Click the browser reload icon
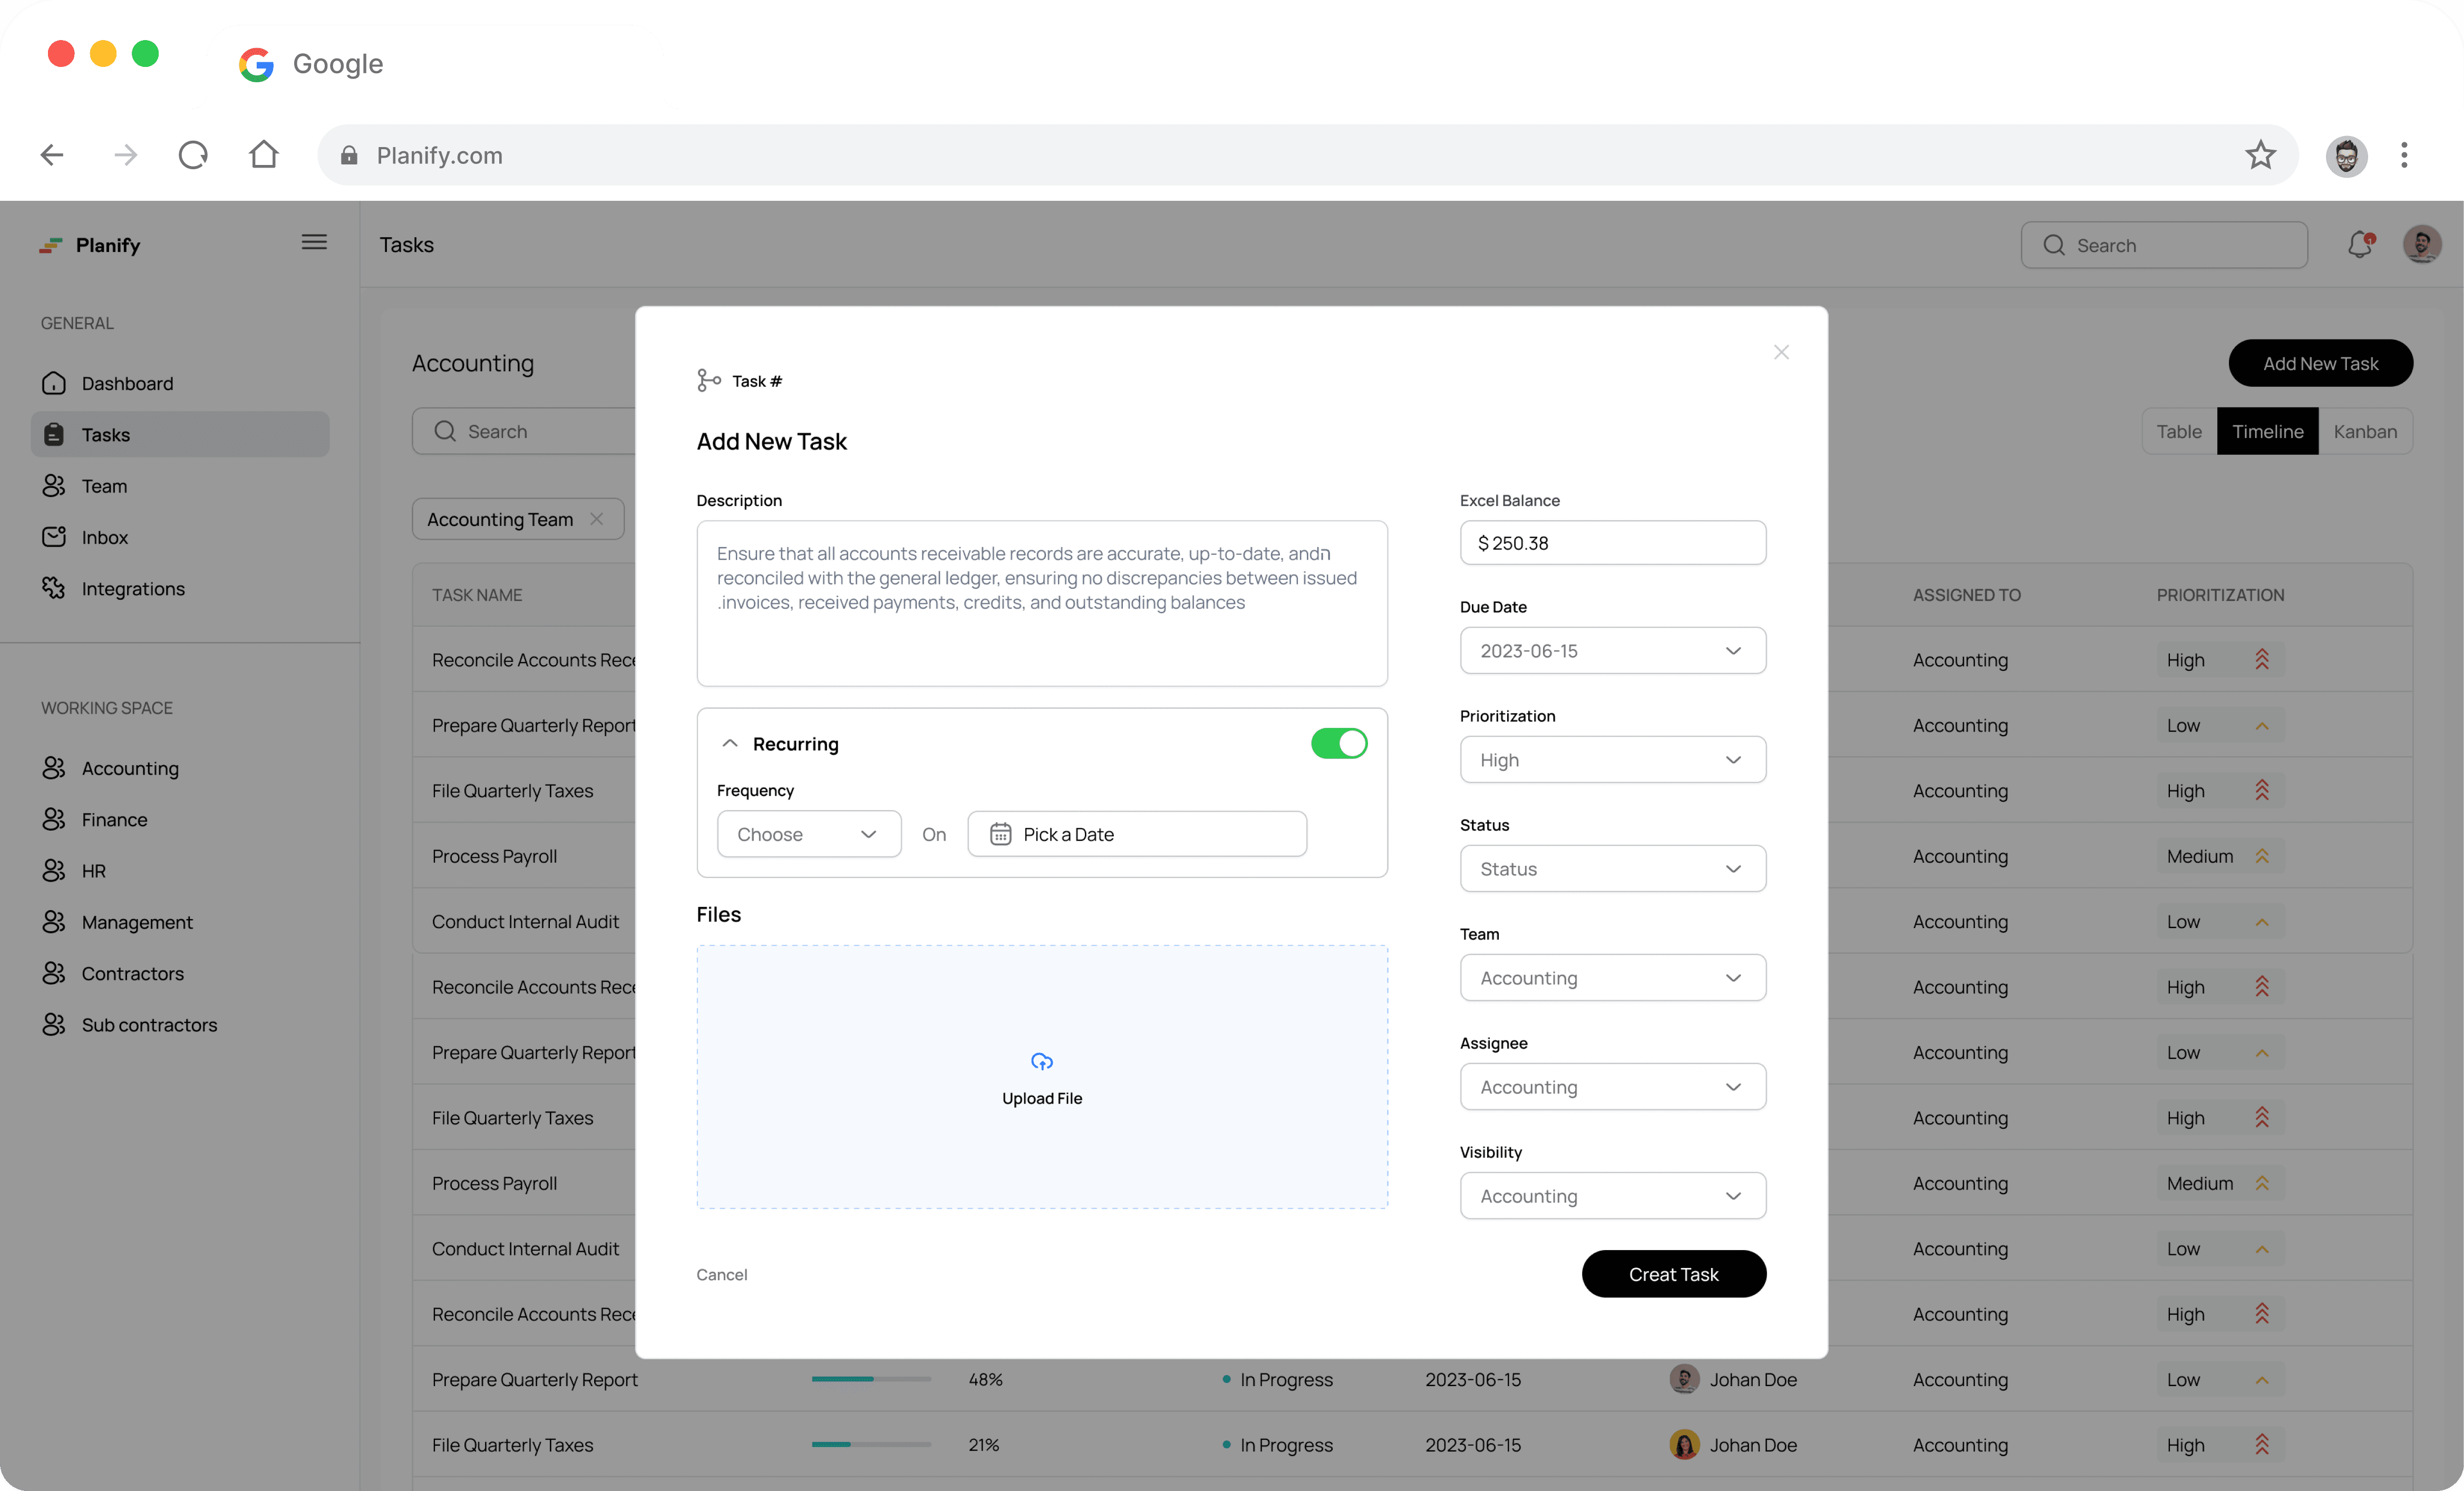 [193, 155]
